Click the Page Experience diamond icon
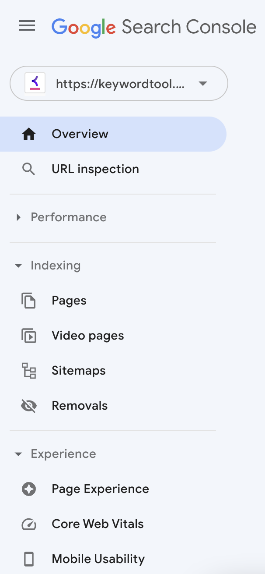Screen dimensions: 265x574 click(x=28, y=489)
